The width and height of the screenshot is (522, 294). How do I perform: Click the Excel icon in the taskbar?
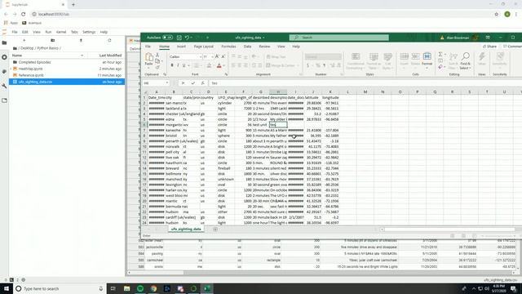pyautogui.click(x=206, y=288)
